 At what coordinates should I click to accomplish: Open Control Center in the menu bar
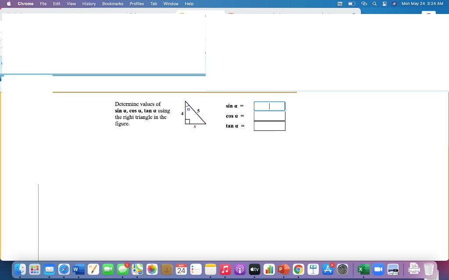384,3
